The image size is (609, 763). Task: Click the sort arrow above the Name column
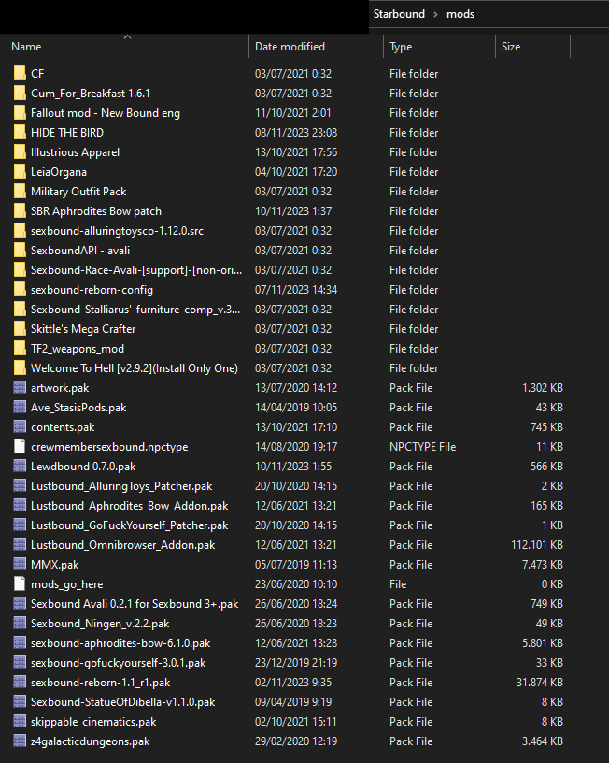click(127, 37)
